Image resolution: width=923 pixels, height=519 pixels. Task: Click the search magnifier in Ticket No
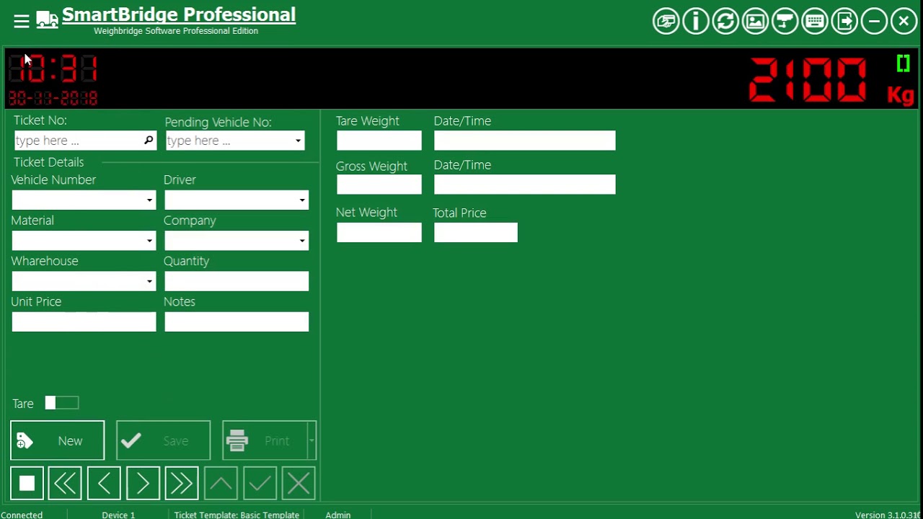[x=149, y=141]
